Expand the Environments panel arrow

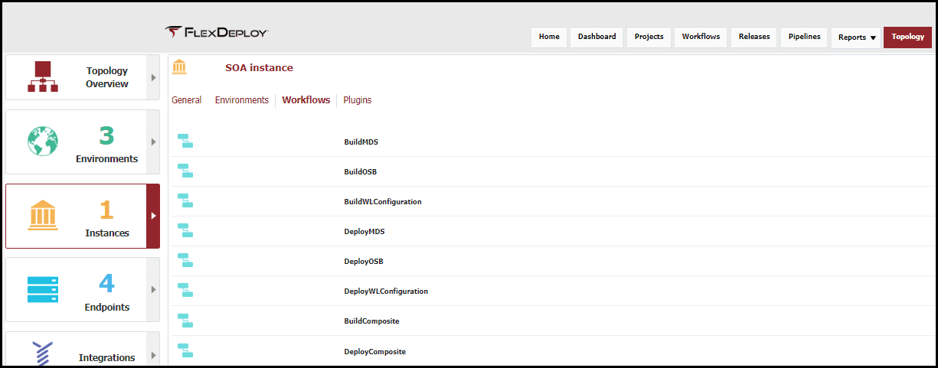[x=153, y=142]
